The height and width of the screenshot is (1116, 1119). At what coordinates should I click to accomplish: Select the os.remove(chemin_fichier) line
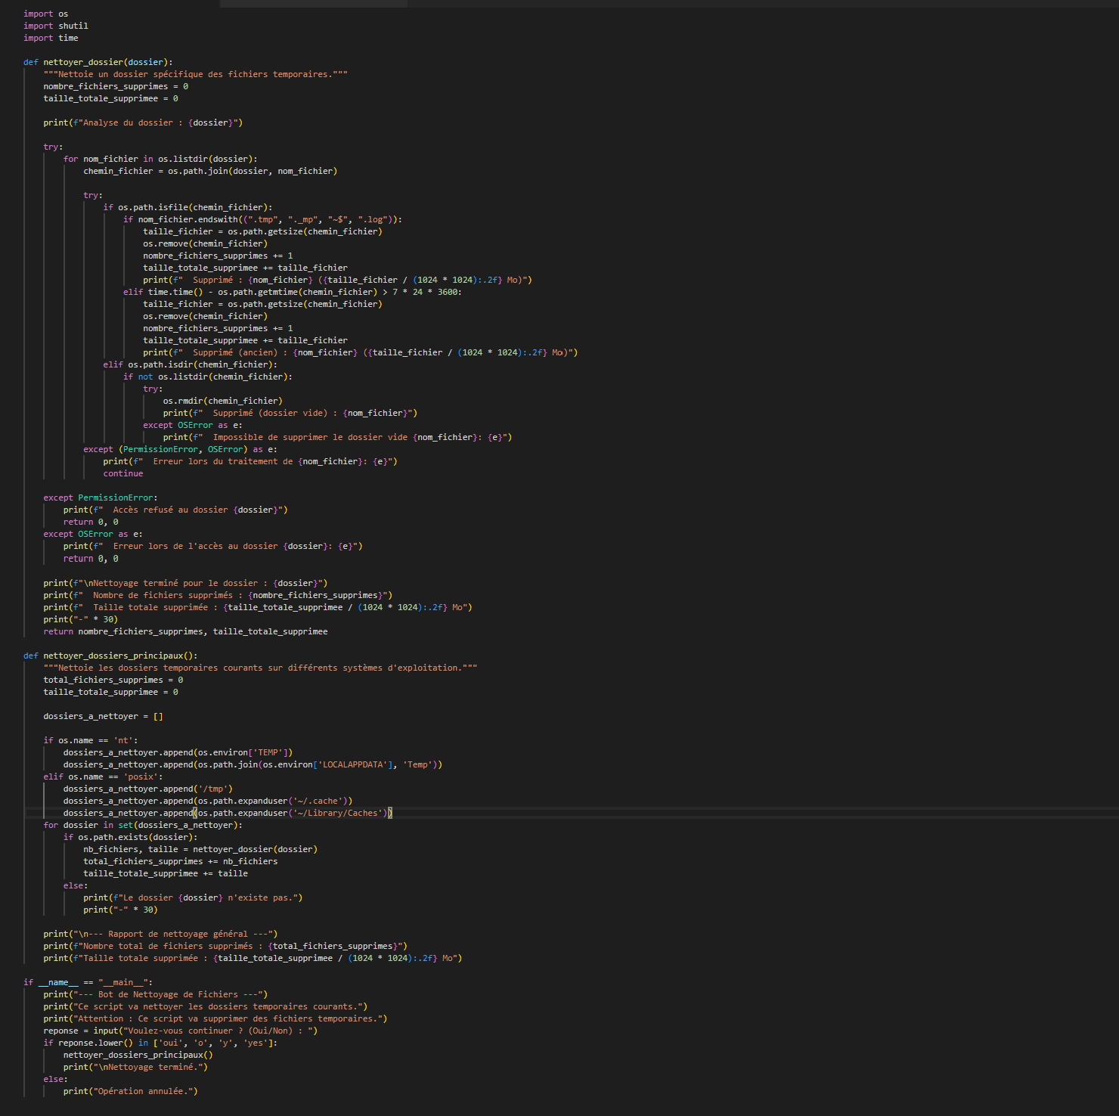pos(204,243)
